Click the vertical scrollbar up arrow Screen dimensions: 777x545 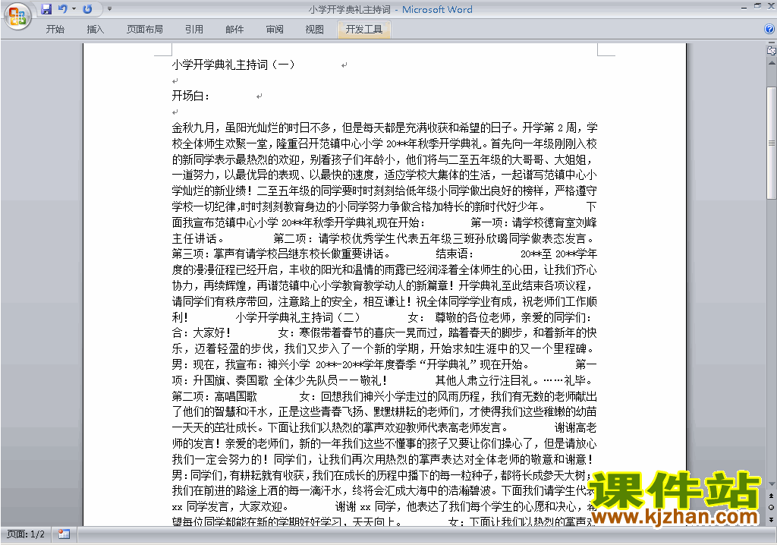point(772,64)
